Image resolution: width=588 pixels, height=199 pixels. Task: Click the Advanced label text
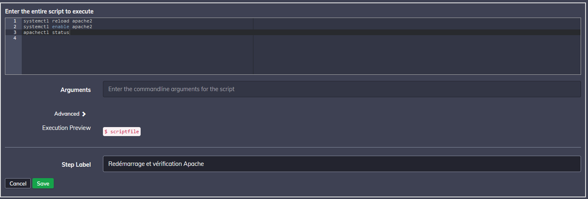67,114
